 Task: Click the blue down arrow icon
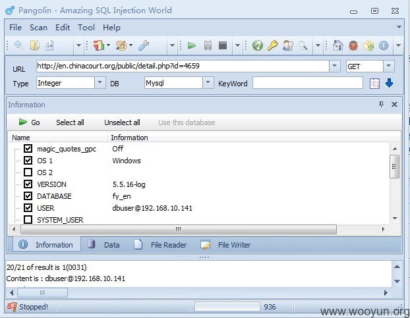(389, 83)
